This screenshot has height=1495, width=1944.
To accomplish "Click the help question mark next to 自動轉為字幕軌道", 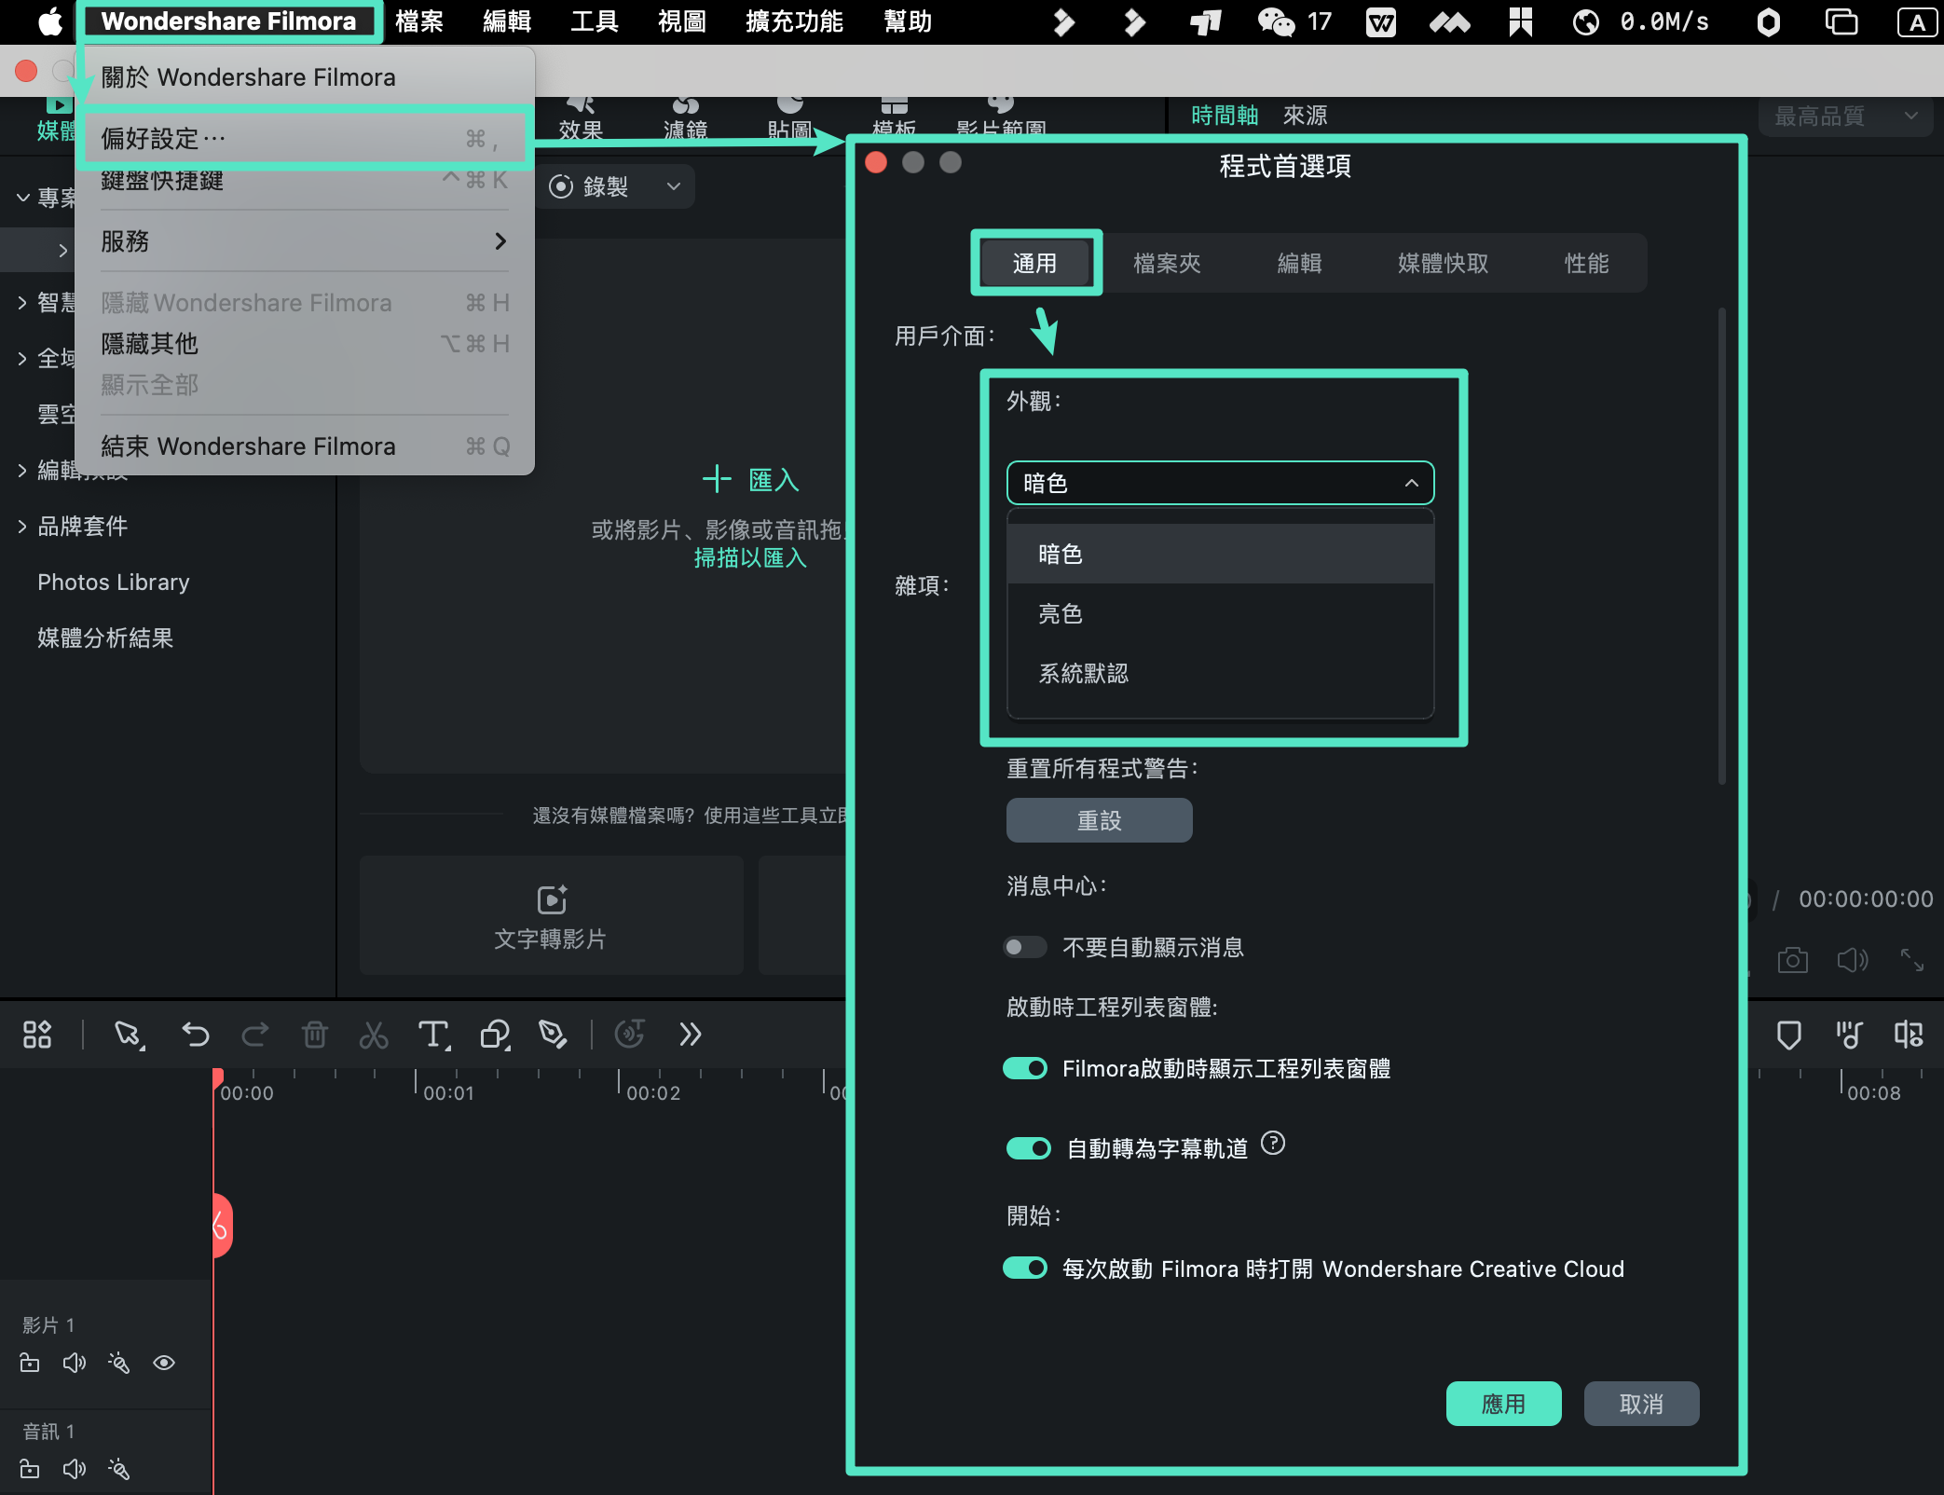I will tap(1273, 1143).
